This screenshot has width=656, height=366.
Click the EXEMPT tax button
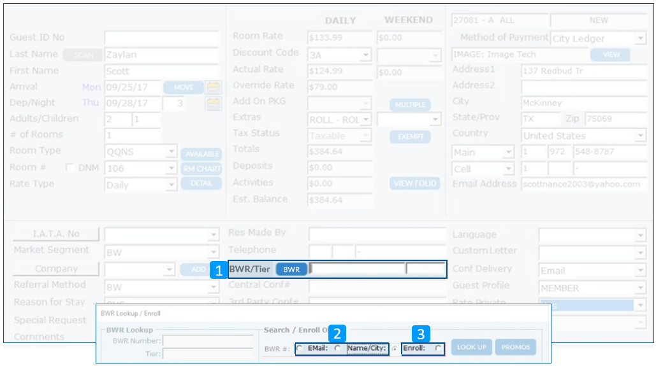tap(410, 137)
